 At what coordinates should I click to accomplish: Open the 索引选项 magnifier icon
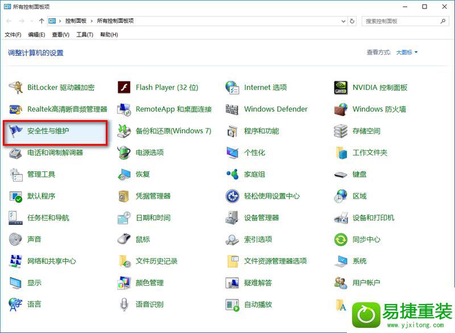pos(232,240)
